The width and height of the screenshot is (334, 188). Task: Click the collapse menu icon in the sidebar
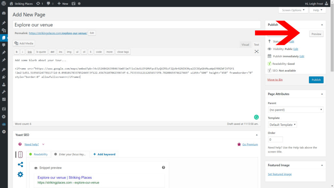[x=4, y=132]
